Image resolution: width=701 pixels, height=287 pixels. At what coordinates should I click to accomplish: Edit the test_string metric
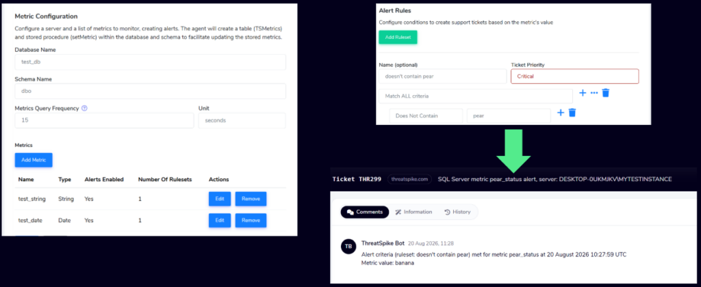pyautogui.click(x=220, y=199)
